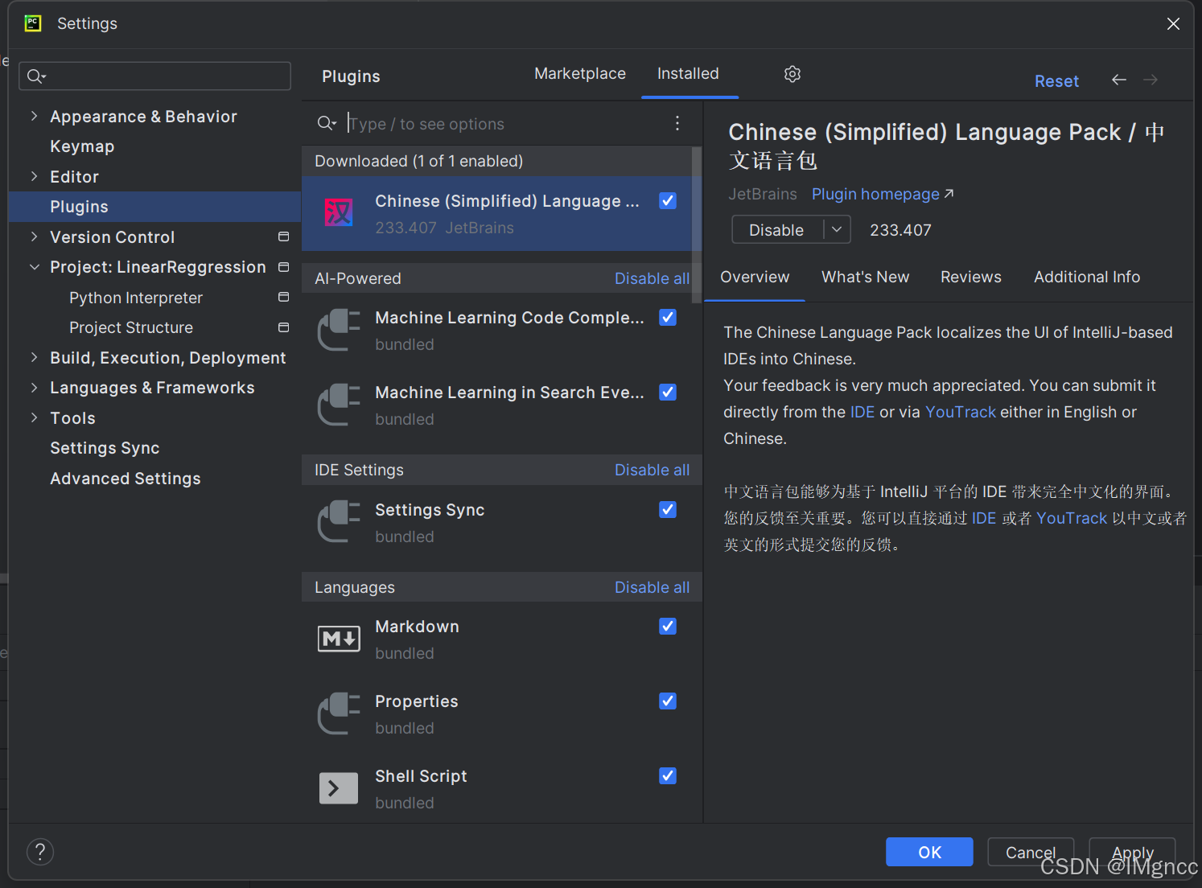Image resolution: width=1202 pixels, height=888 pixels.
Task: Click the back navigation arrow
Action: tap(1119, 80)
